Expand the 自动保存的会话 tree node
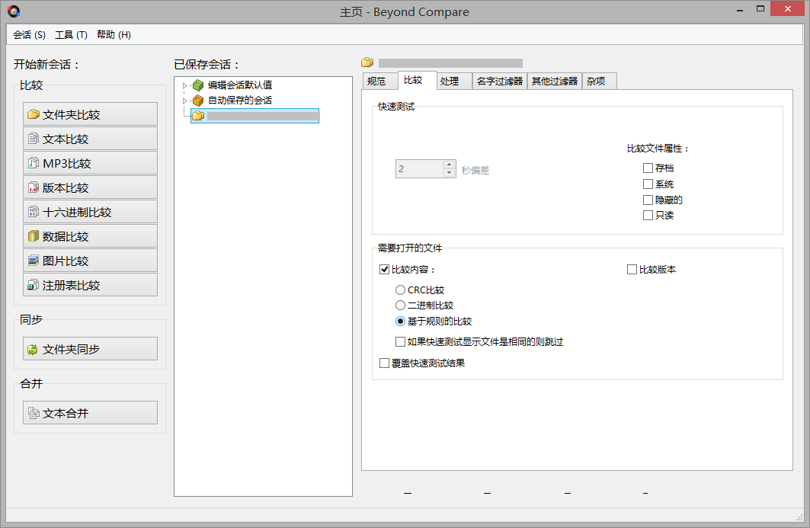810x528 pixels. click(184, 101)
